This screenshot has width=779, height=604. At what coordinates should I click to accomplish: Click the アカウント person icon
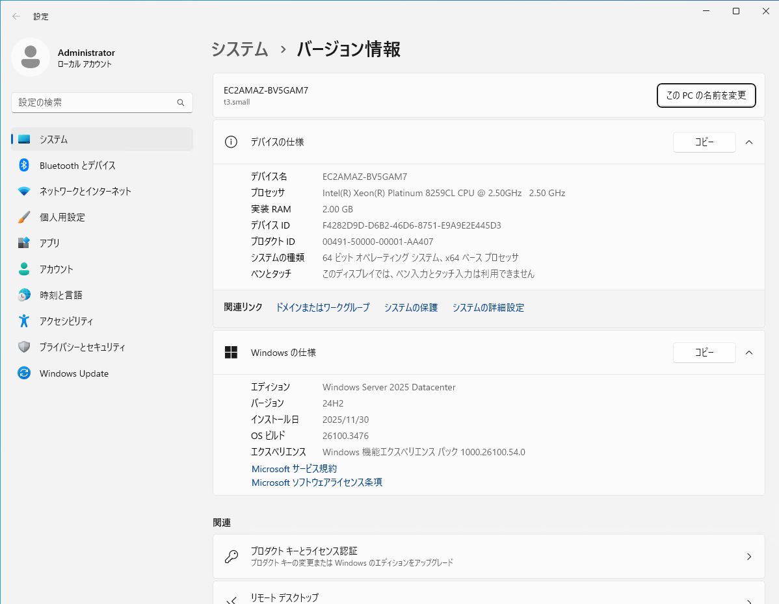[x=24, y=269]
